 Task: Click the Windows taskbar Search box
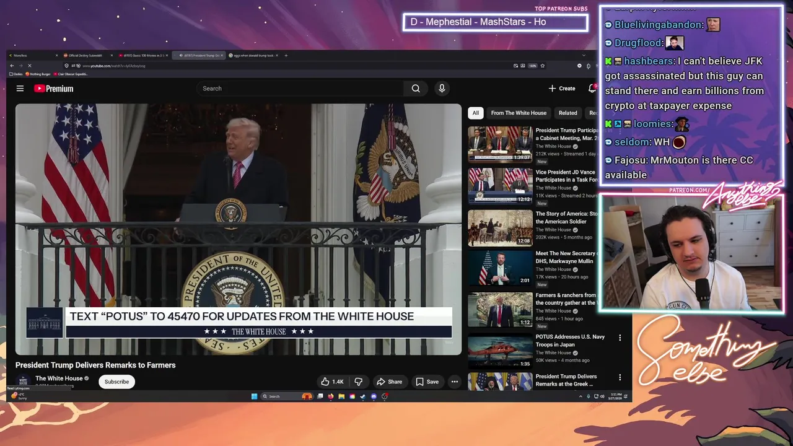[x=287, y=396]
